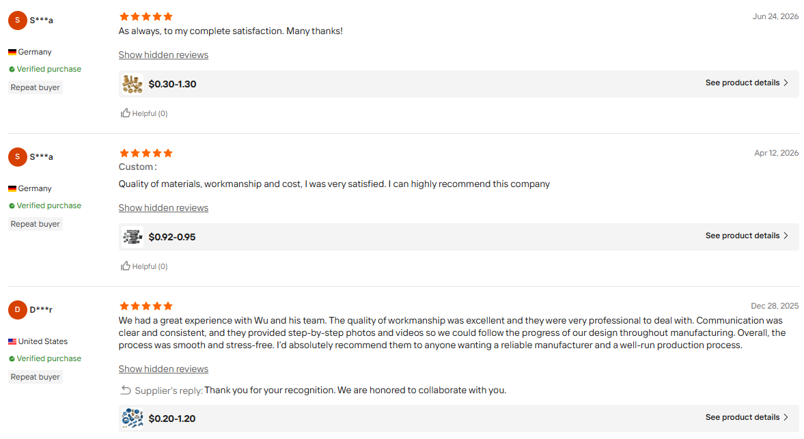Show hidden reviews under Apr 12 review
The height and width of the screenshot is (439, 804).
(163, 208)
